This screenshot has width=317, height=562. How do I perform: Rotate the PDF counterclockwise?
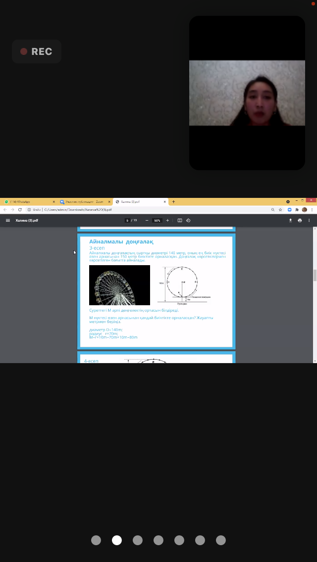click(188, 221)
